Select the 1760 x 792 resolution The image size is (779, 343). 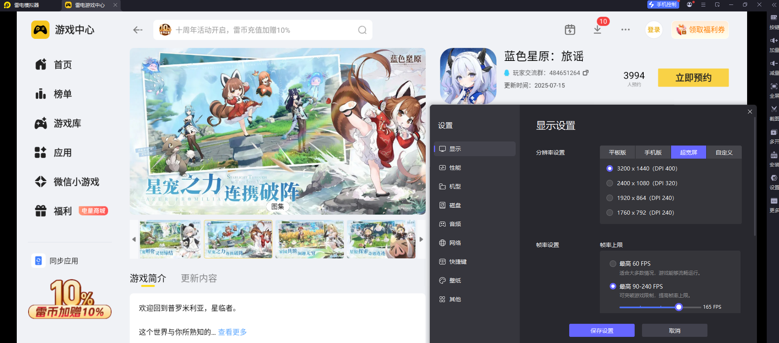610,213
